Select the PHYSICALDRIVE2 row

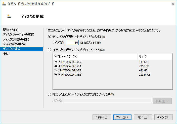[113, 70]
